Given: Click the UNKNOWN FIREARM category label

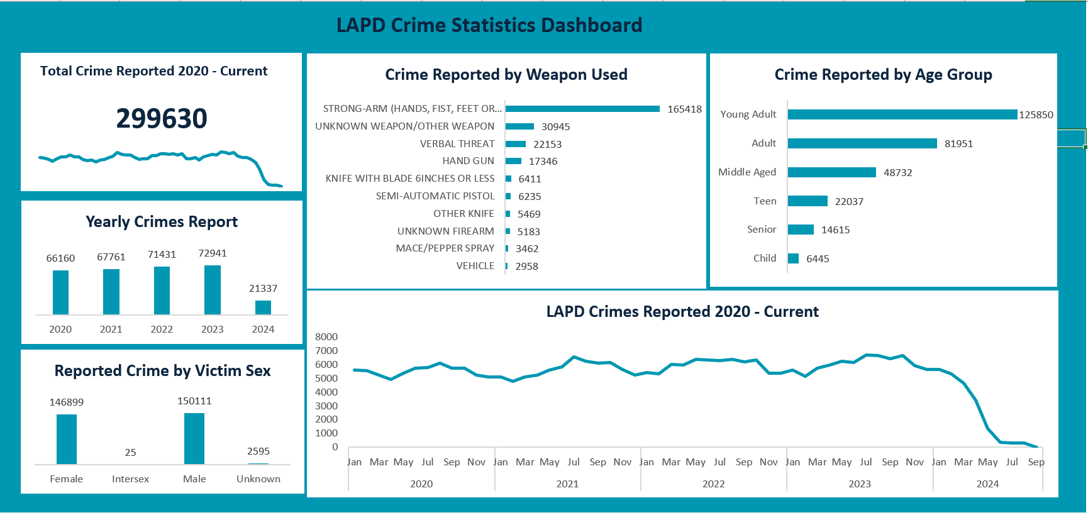Looking at the screenshot, I should point(446,231).
